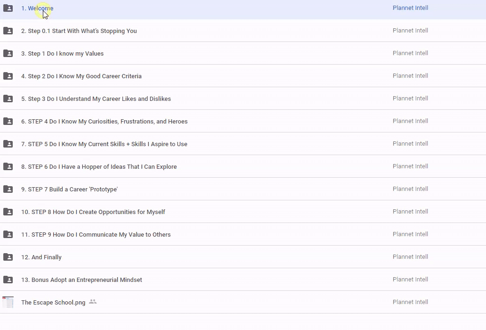Click folder icon for Good Career Criteria

(8, 76)
